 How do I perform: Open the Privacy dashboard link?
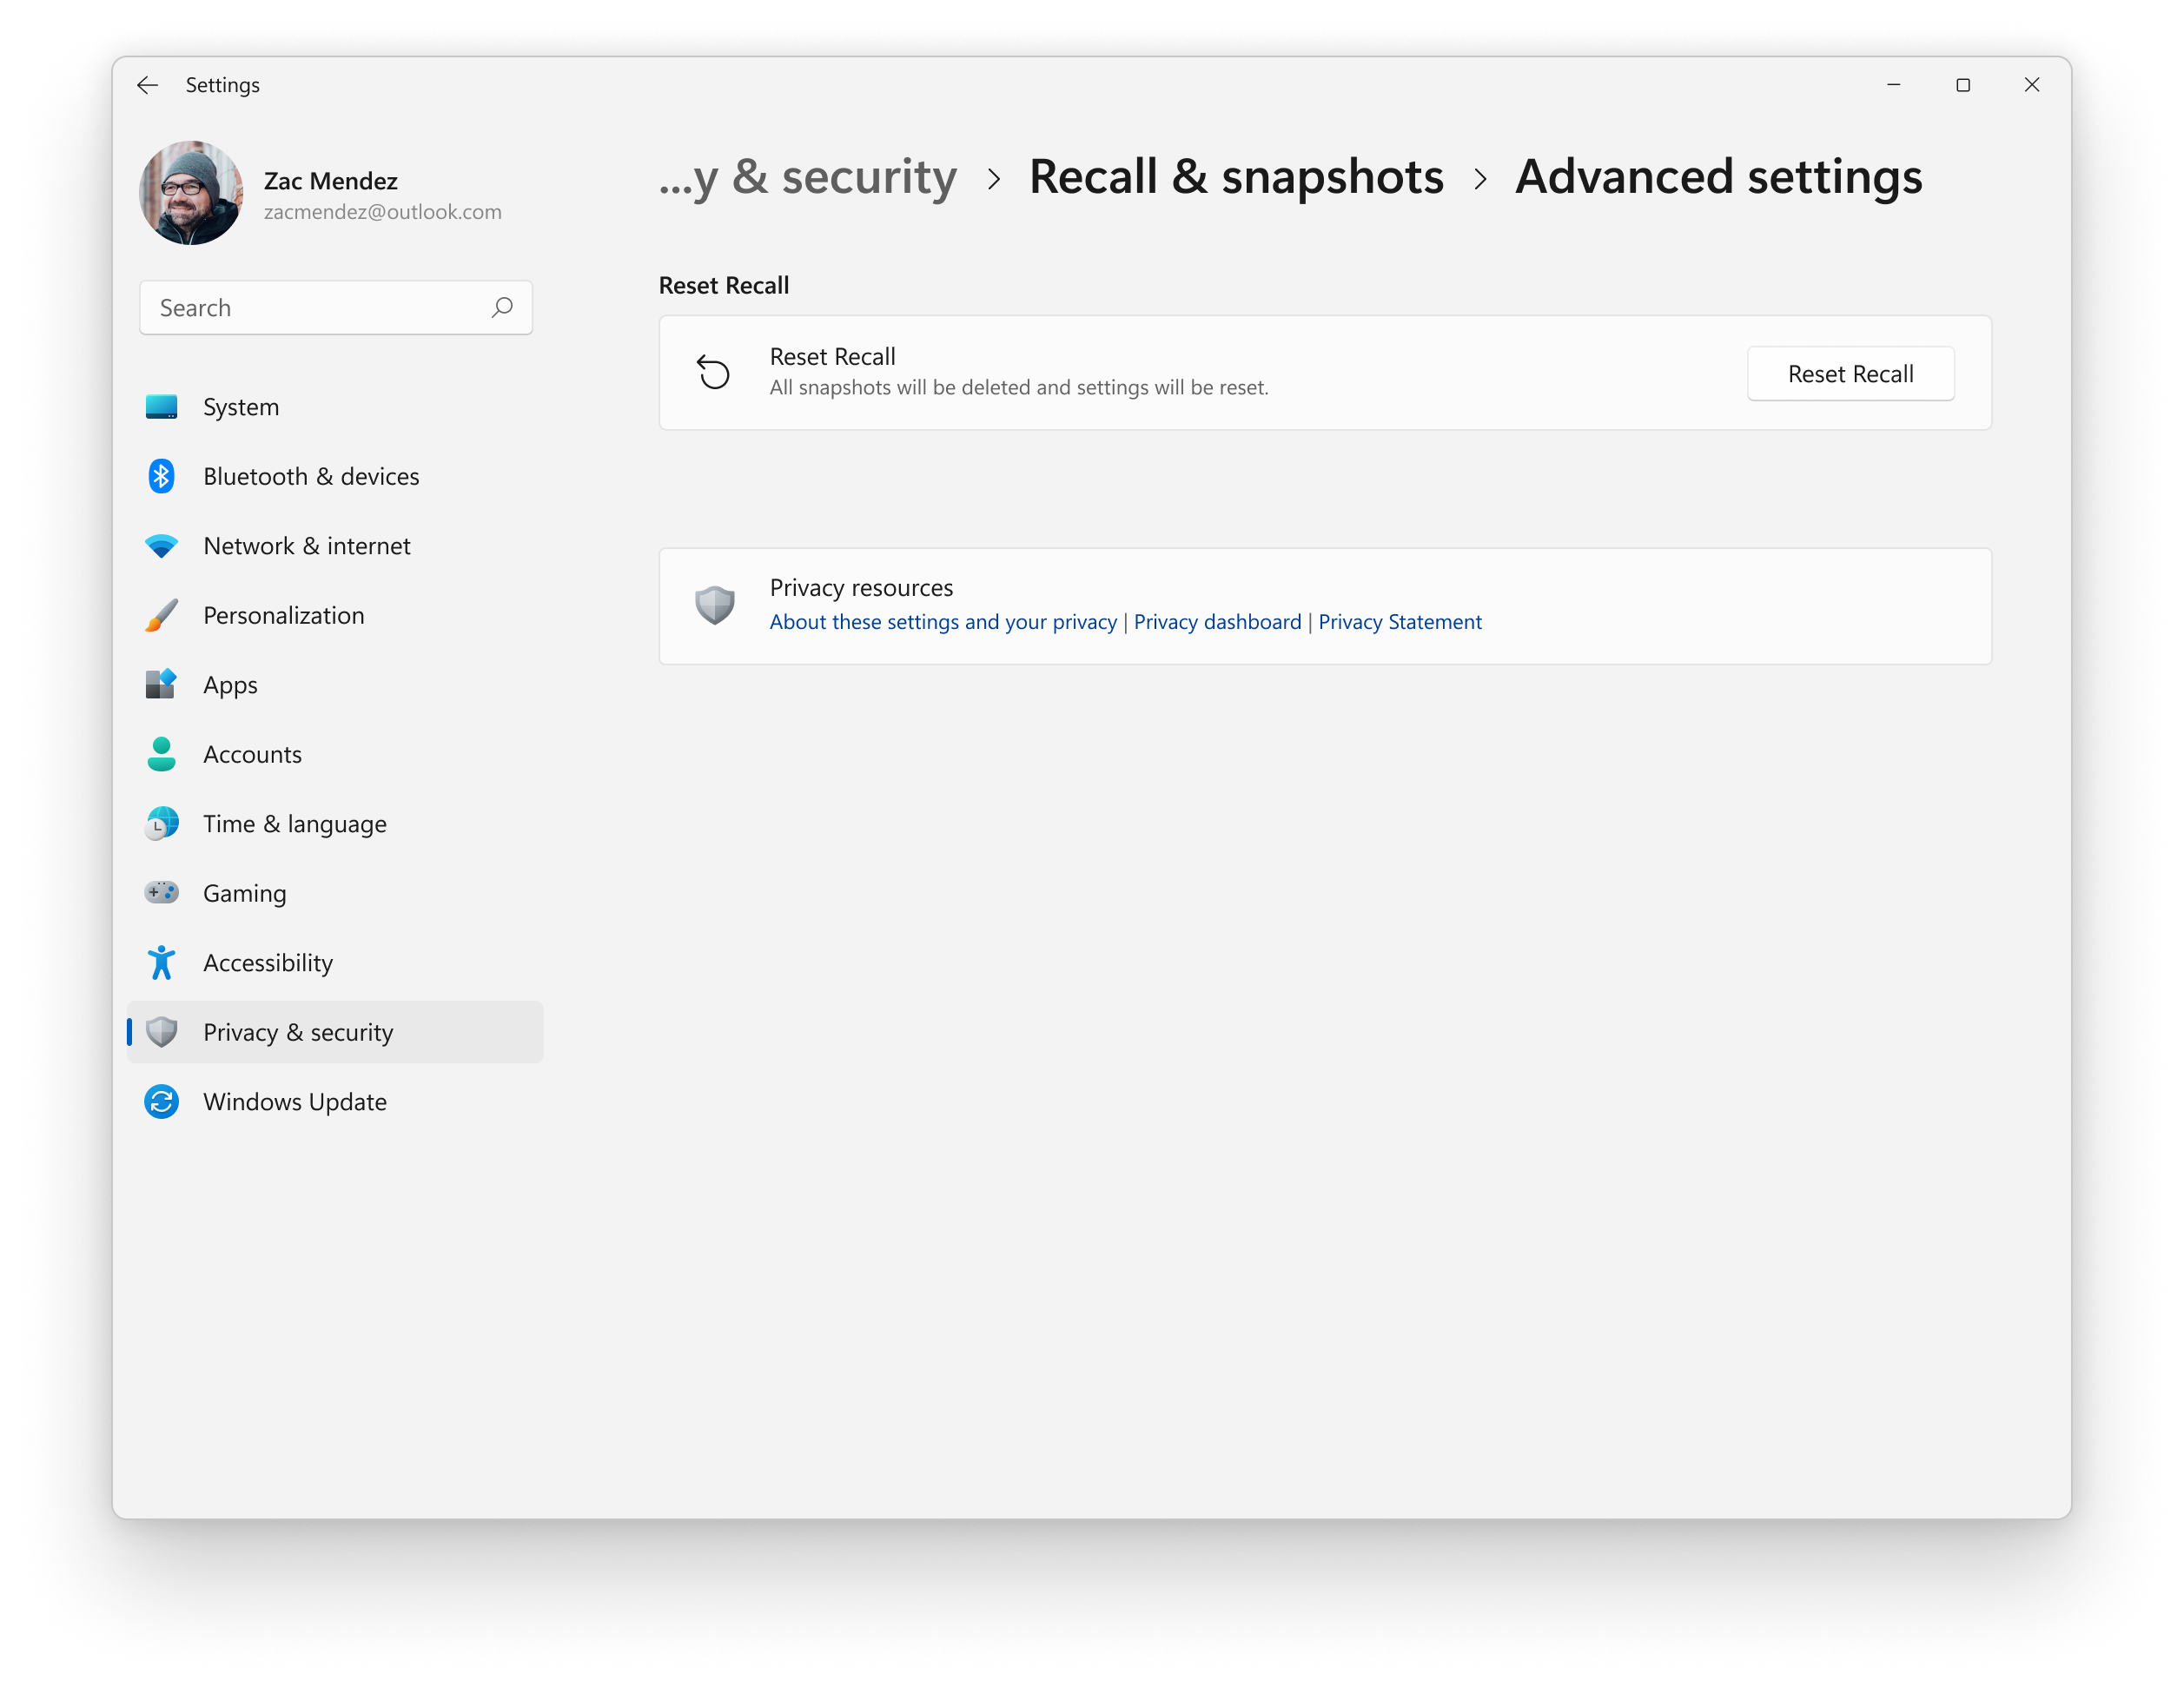[1217, 622]
